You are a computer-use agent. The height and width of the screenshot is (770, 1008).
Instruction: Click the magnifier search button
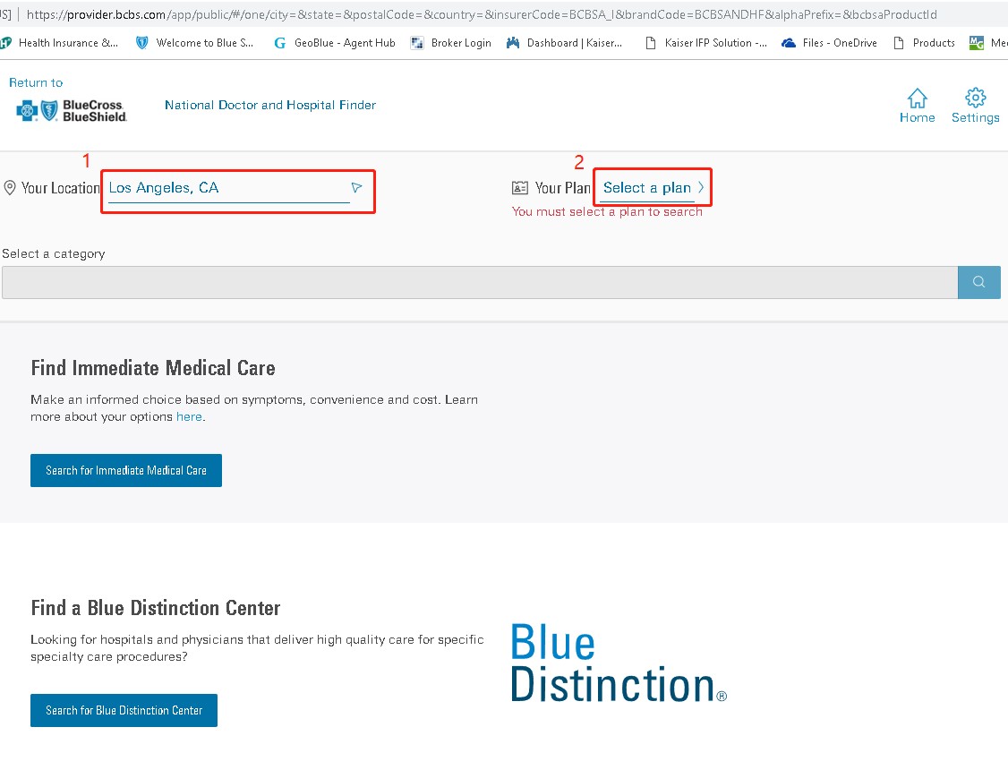point(978,282)
